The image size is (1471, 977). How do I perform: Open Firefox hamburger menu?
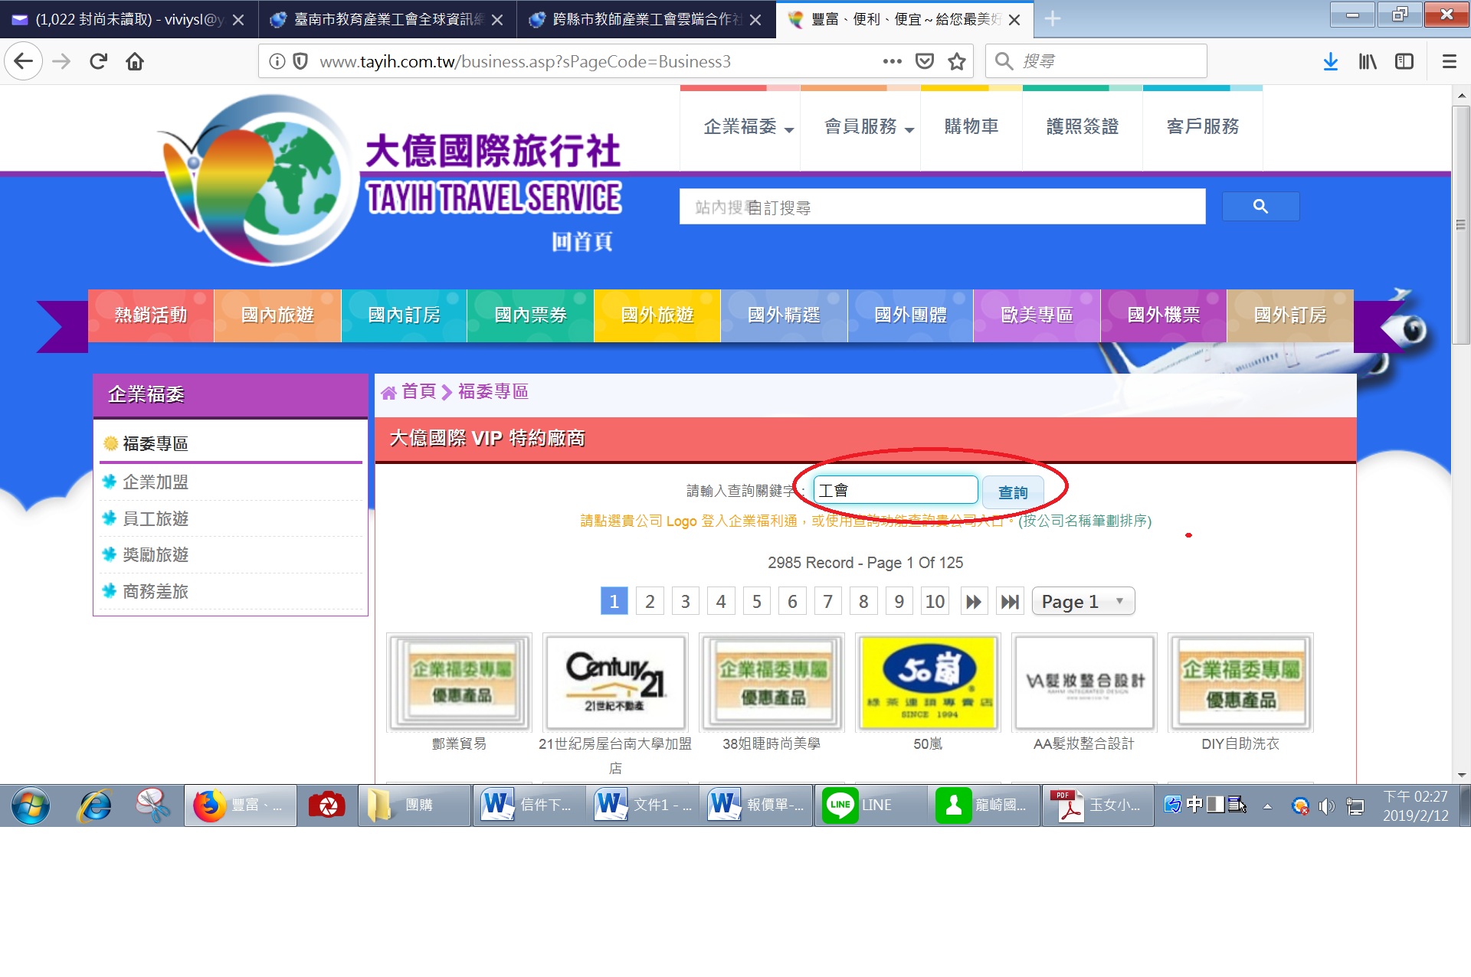click(x=1449, y=61)
